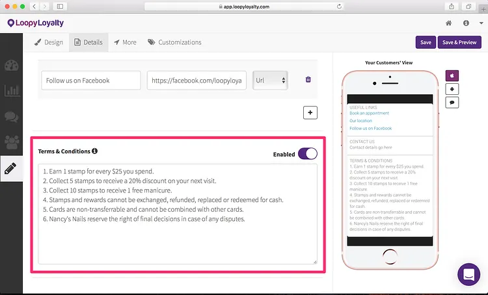Delete the Follow us on Facebook link row
Viewport: 488px width, 295px height.
click(308, 79)
